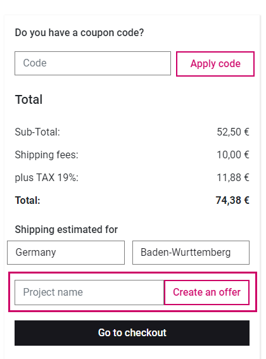Select the 10,00 € shipping amount
This screenshot has width=266, height=359.
233,154
